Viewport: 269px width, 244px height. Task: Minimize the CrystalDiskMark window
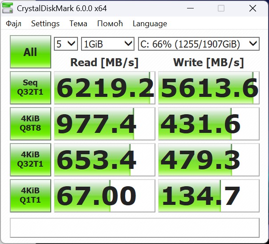tap(191, 8)
